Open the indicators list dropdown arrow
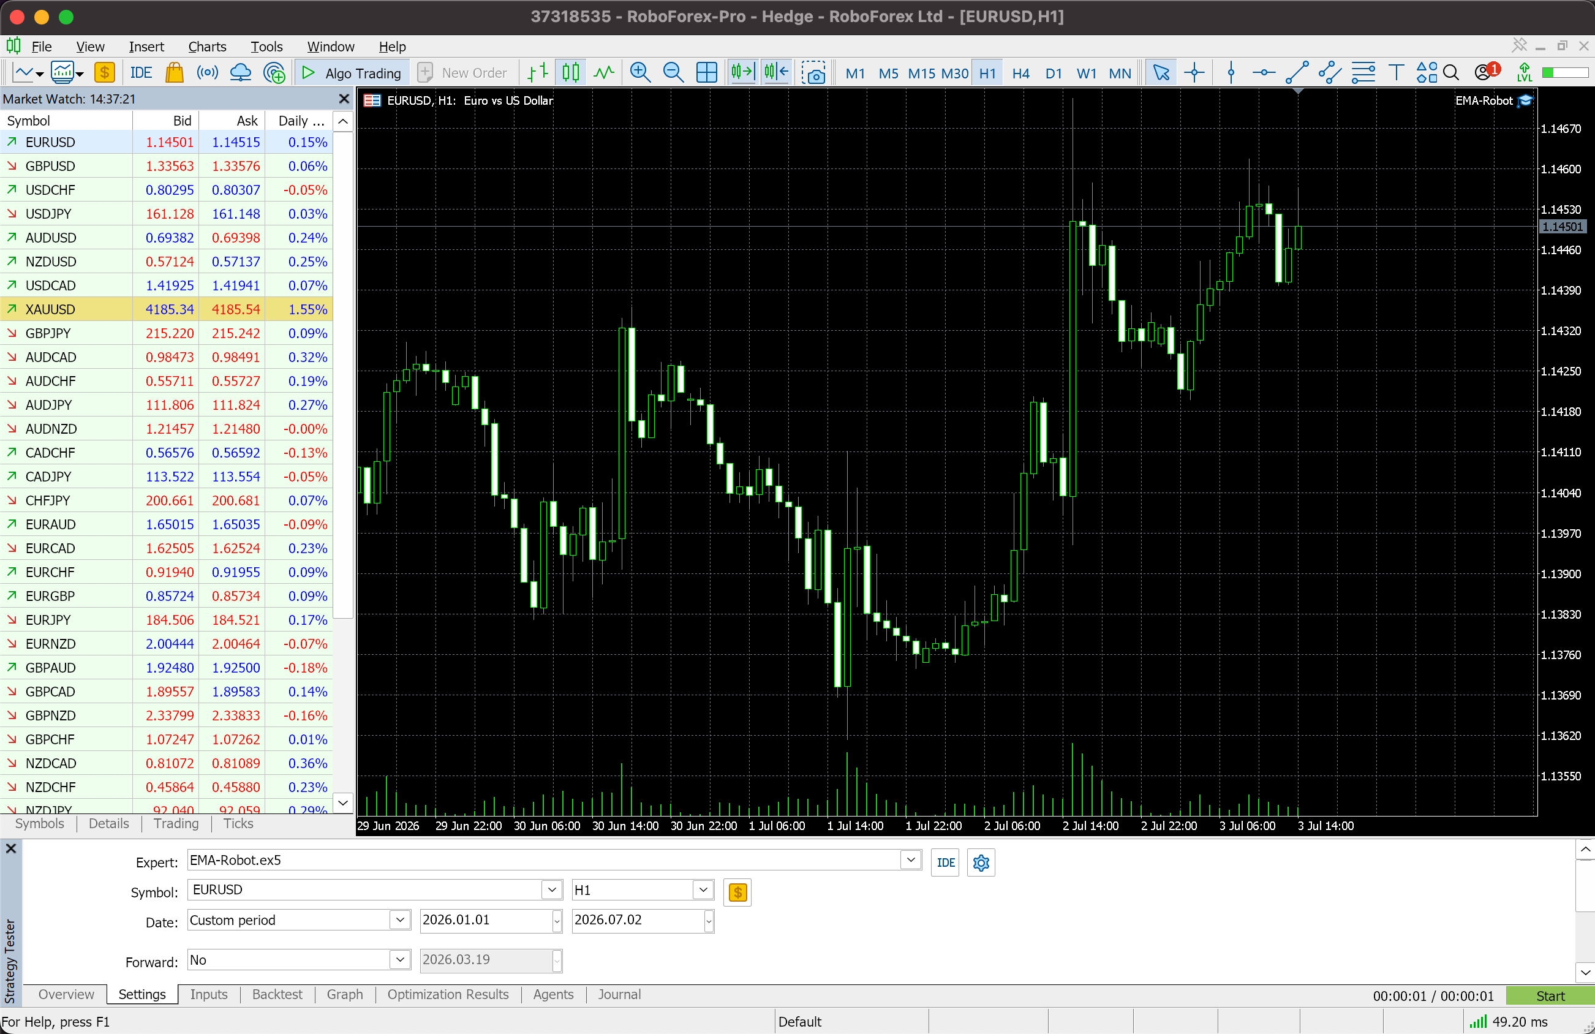 tap(80, 74)
